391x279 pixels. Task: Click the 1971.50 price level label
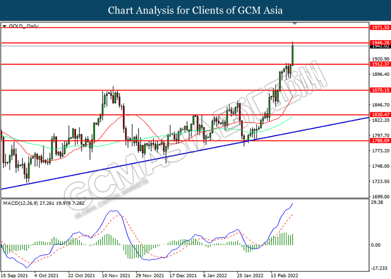(x=380, y=27)
